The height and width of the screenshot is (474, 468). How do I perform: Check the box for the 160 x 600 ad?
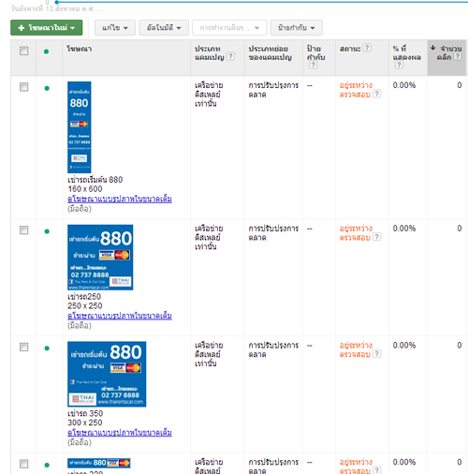tap(23, 87)
